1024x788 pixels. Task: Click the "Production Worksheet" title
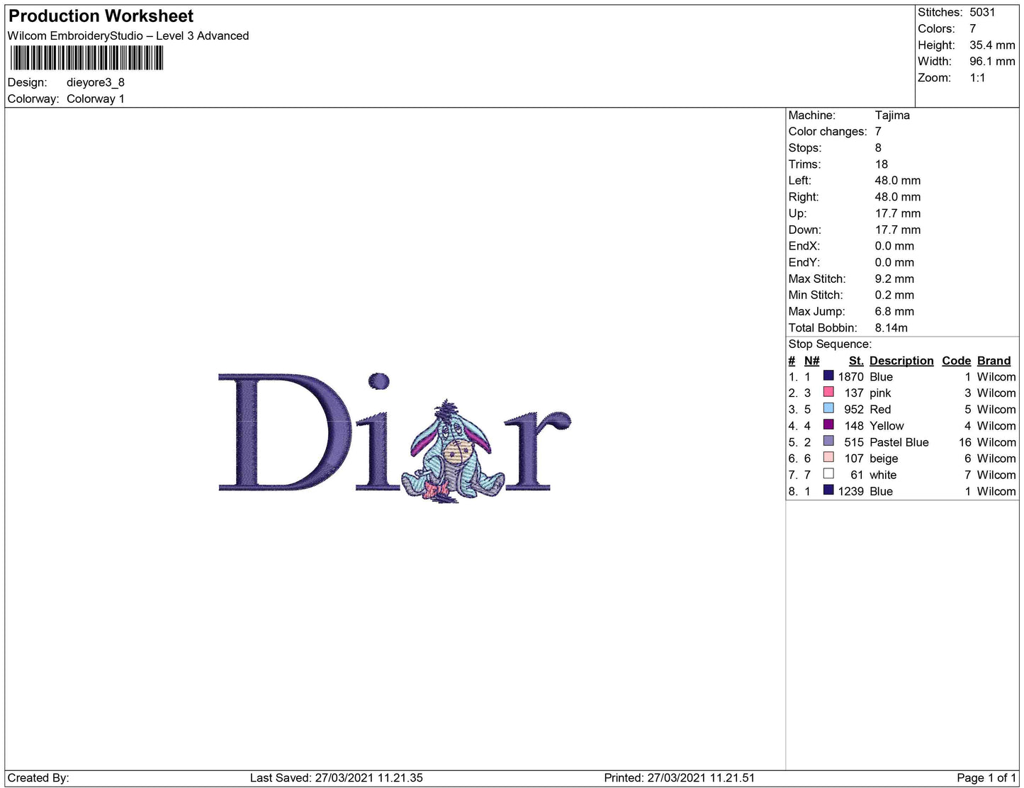(101, 16)
